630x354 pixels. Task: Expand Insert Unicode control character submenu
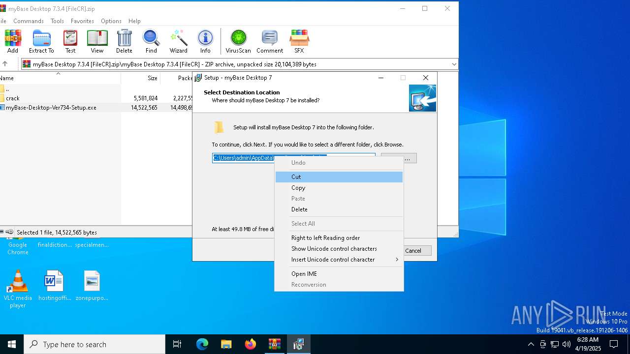point(339,260)
